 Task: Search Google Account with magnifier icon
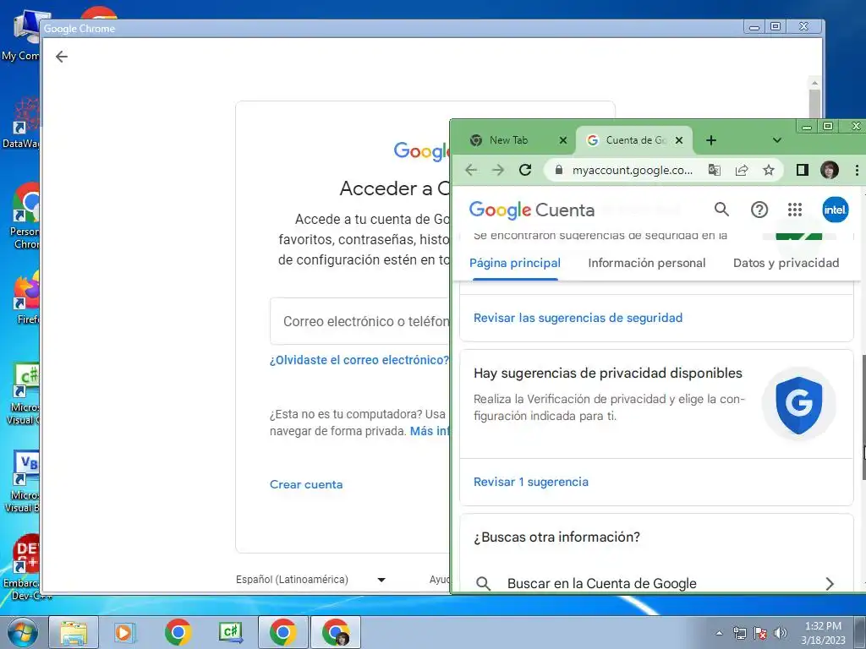[x=721, y=210]
